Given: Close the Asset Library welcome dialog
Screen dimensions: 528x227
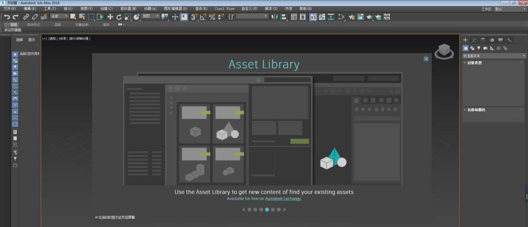Looking at the screenshot, I should click(426, 59).
